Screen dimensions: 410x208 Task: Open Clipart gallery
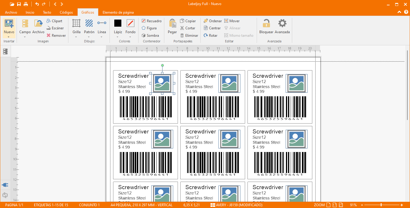[54, 21]
